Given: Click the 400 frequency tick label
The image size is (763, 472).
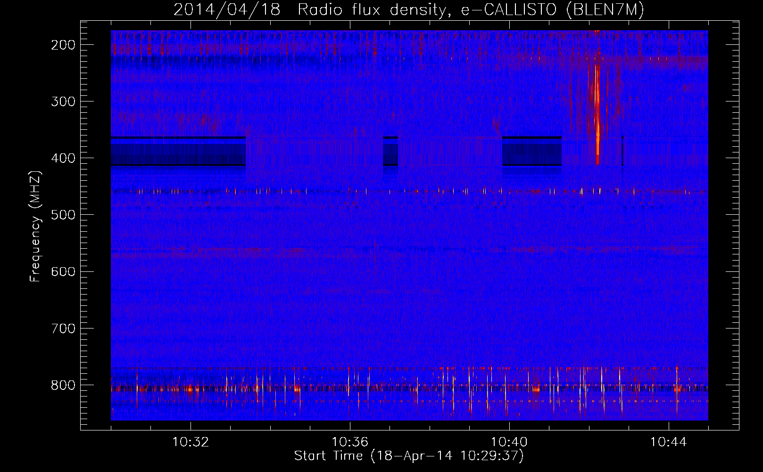Looking at the screenshot, I should [63, 158].
